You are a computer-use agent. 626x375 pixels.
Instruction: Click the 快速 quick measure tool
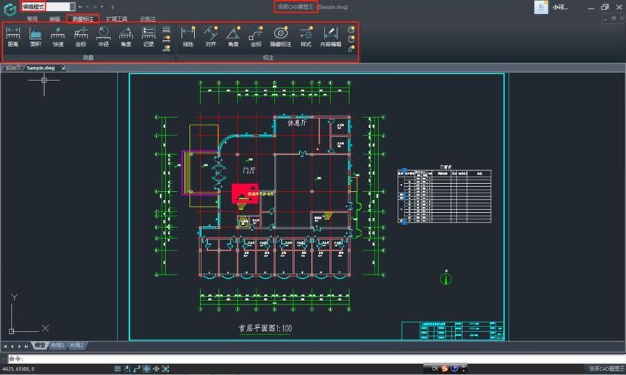coord(58,36)
